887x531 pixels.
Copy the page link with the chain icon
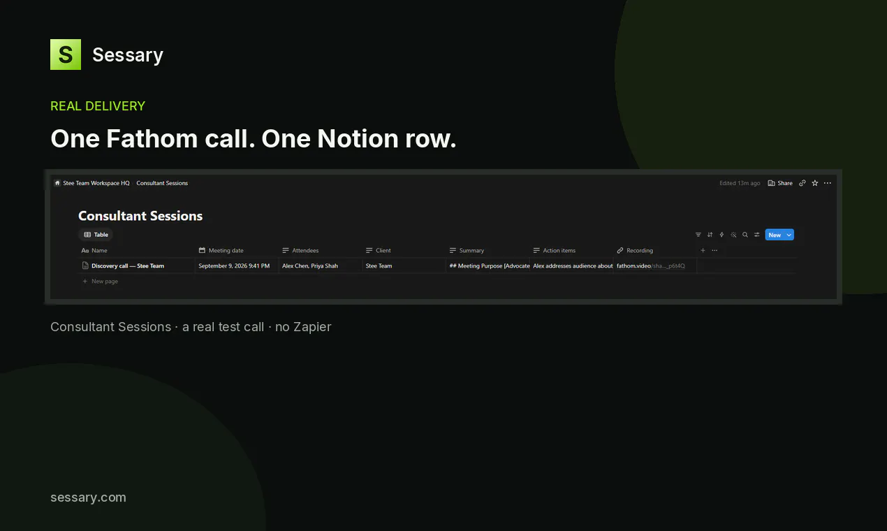[x=802, y=183]
